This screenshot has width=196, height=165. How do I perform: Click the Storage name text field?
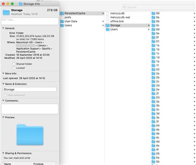pos(30,89)
